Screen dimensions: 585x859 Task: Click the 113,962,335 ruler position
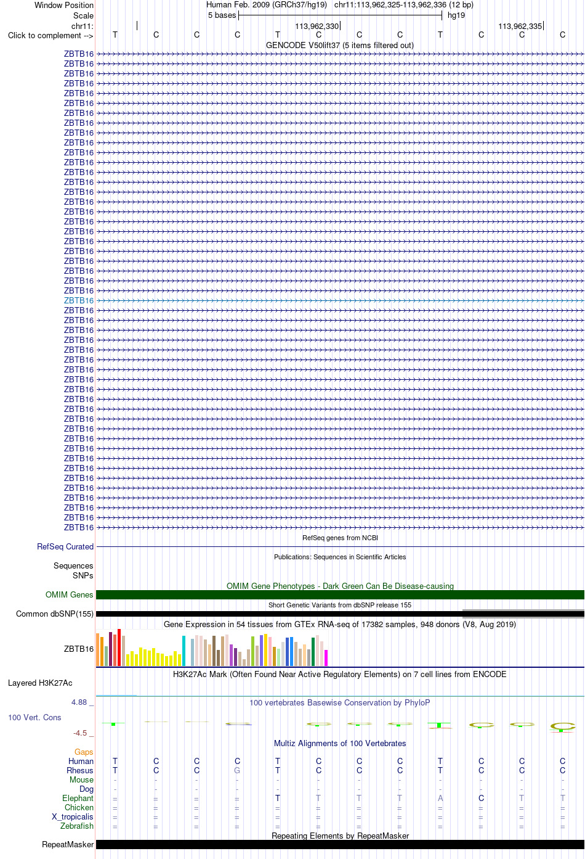(520, 26)
